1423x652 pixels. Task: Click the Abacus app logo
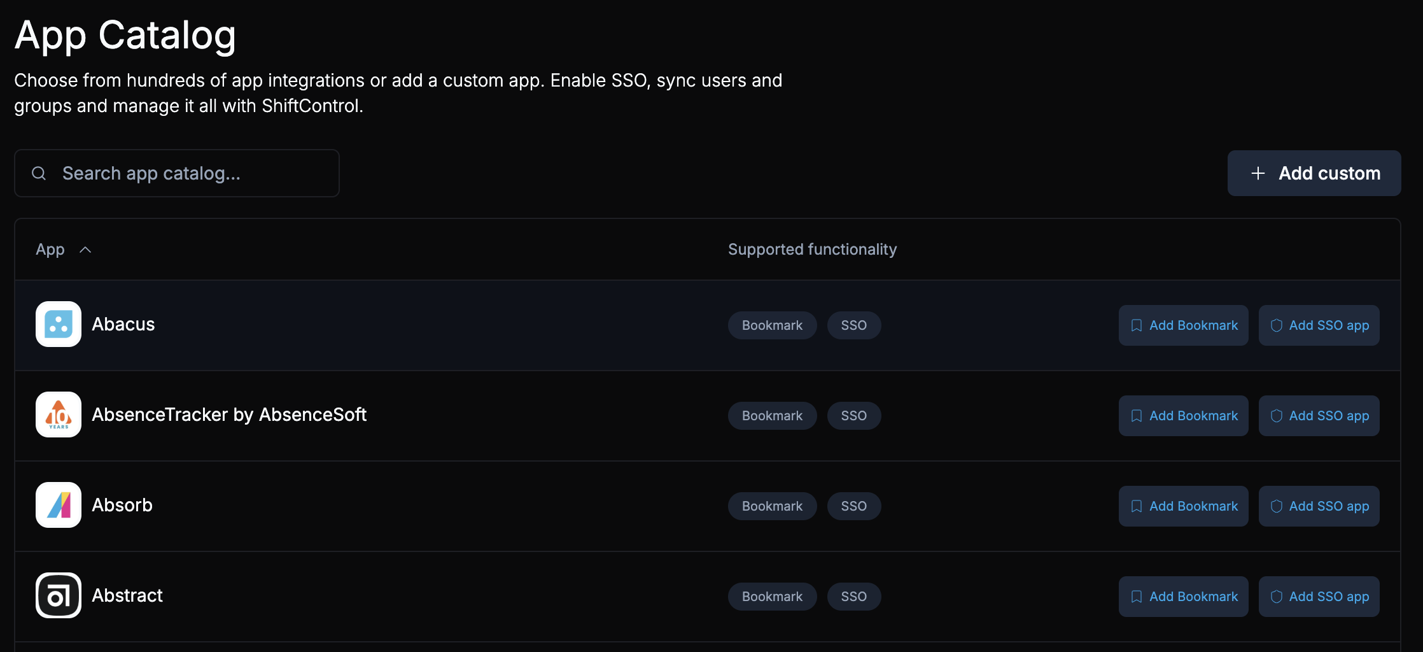(58, 324)
